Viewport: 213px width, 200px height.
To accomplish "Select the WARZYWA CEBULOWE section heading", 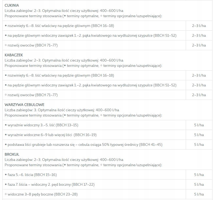I will point(24,105).
